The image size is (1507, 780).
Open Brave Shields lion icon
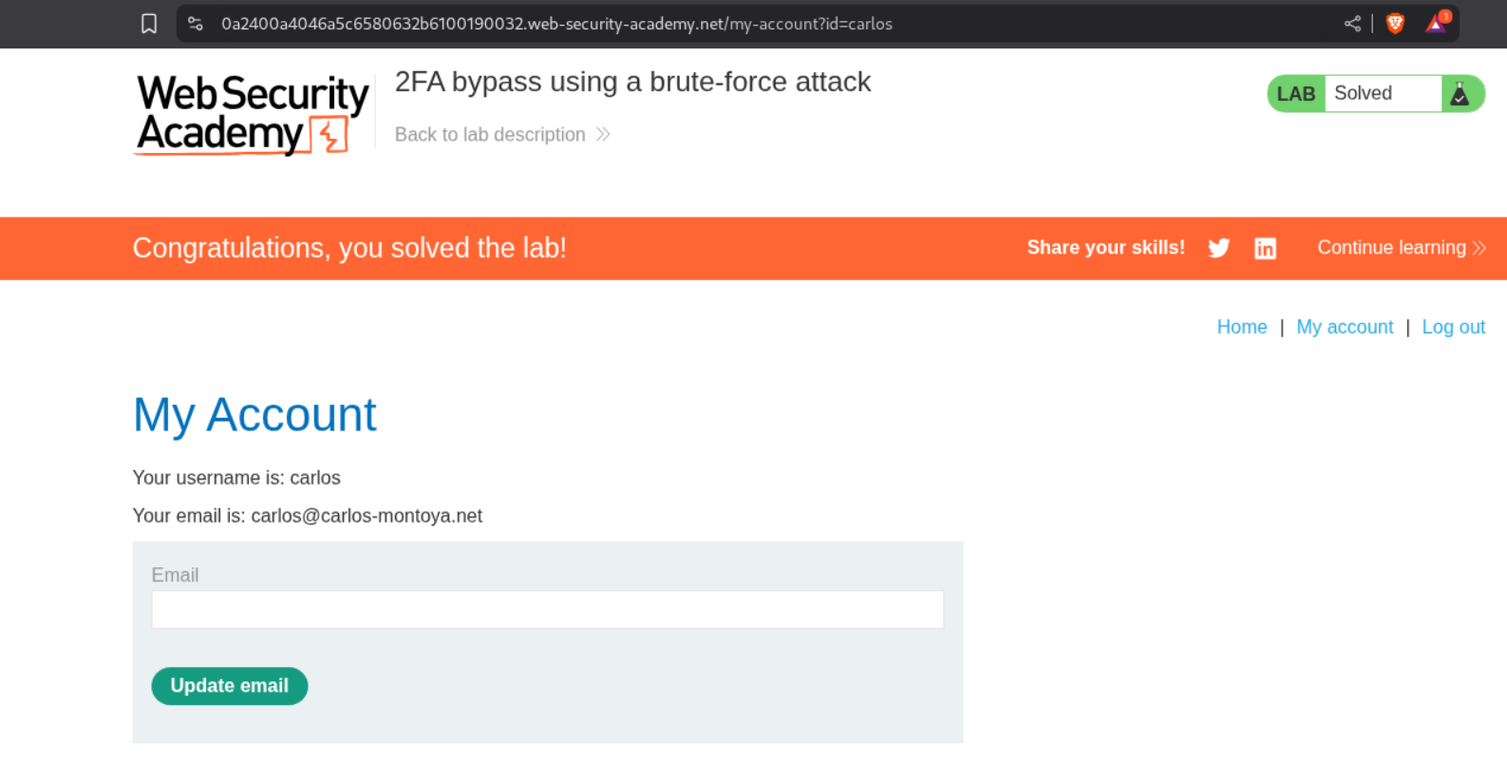point(1395,24)
